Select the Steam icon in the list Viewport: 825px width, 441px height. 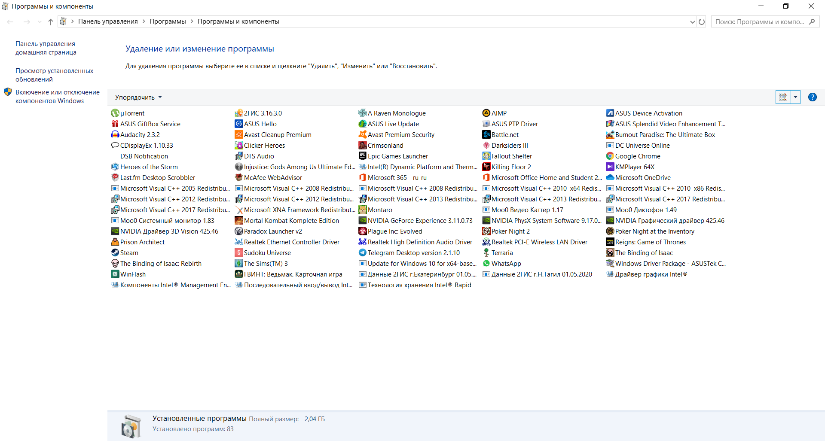pyautogui.click(x=115, y=253)
